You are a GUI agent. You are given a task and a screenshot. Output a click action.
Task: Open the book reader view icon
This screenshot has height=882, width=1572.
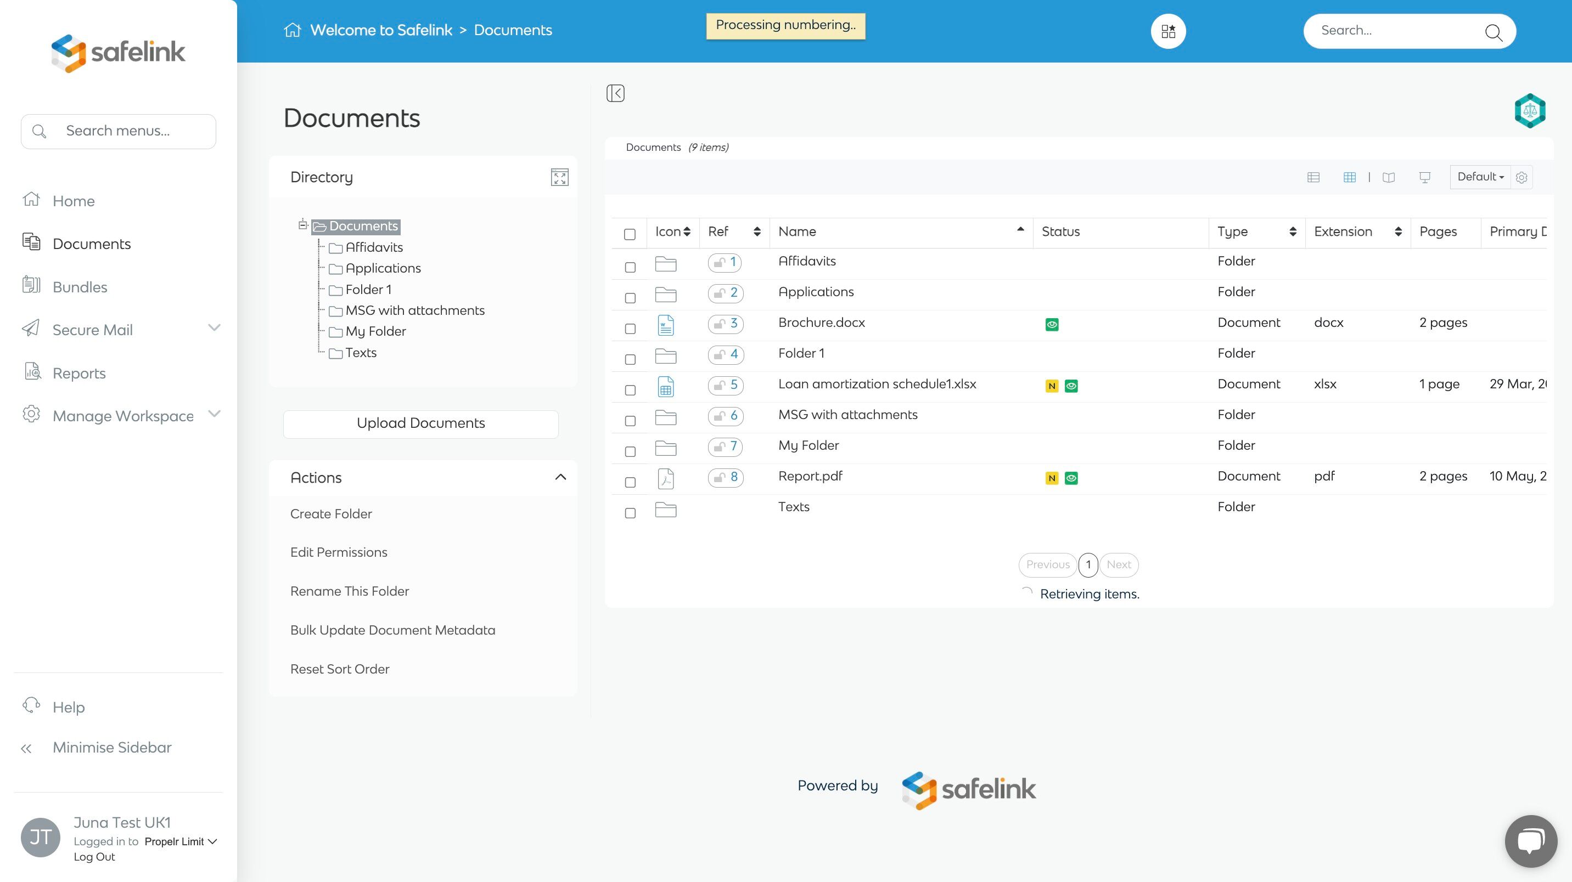click(x=1388, y=178)
